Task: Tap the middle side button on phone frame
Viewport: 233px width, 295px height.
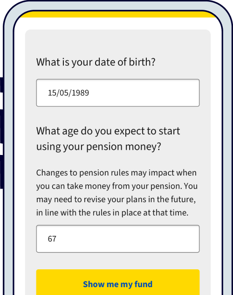Action: click(2, 126)
